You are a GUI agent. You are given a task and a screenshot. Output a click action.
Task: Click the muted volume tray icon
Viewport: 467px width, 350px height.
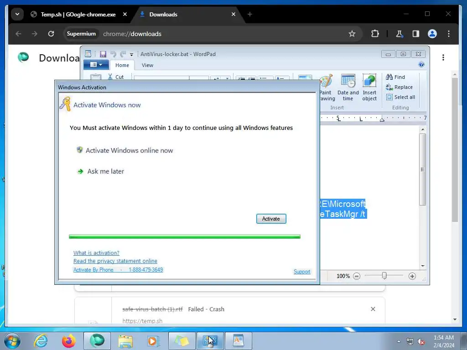pos(421,342)
